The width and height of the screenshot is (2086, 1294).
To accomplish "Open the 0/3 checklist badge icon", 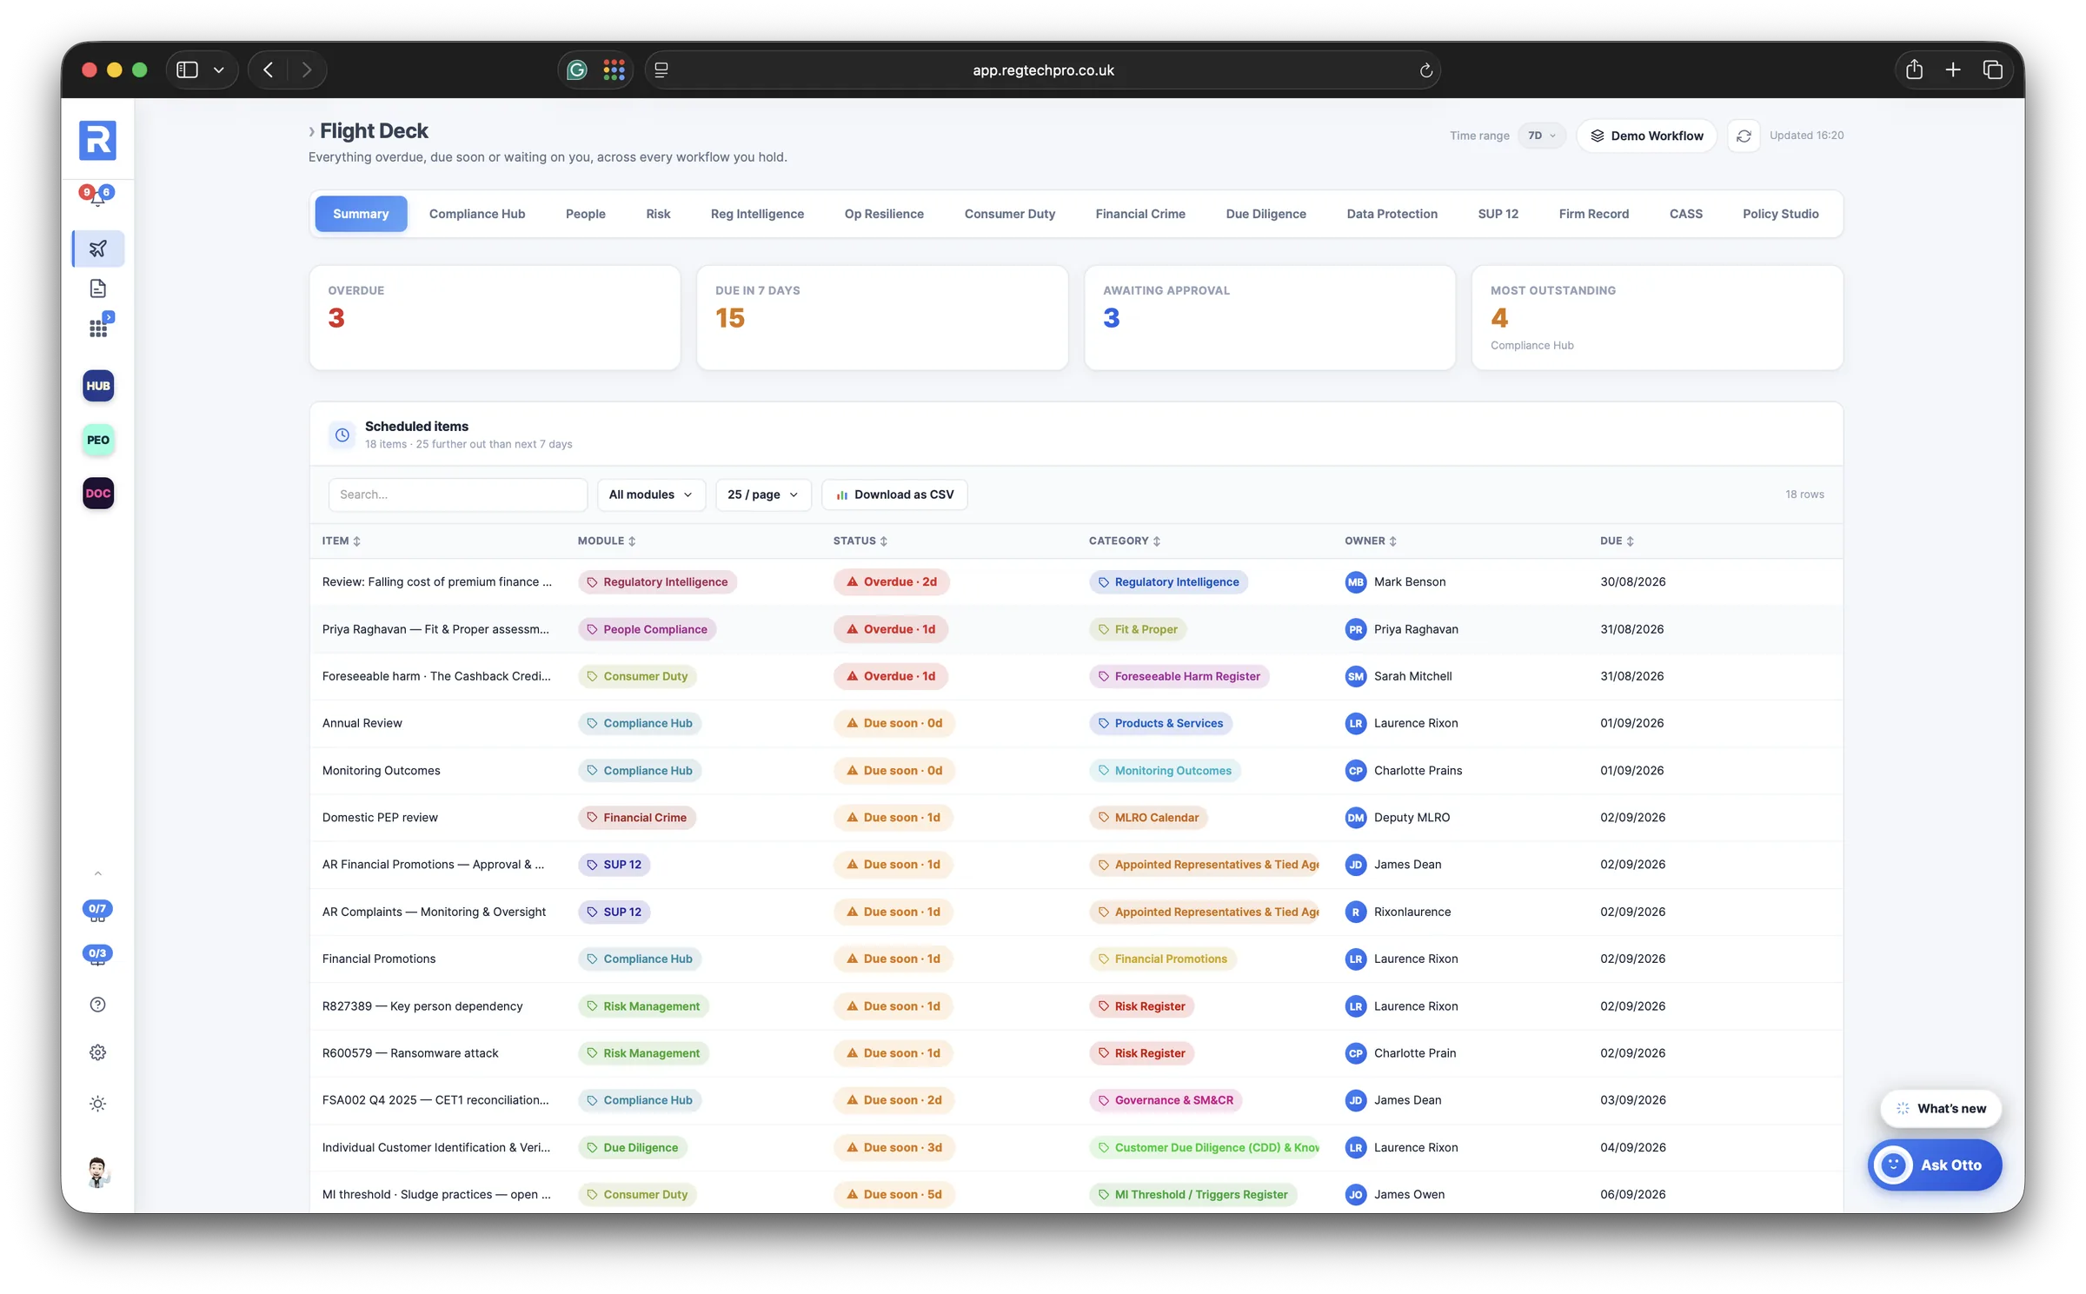I will 97,955.
